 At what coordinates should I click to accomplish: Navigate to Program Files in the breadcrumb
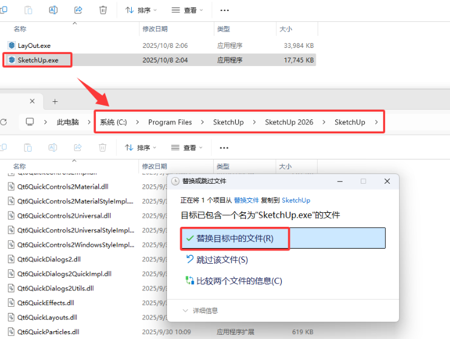pyautogui.click(x=169, y=122)
